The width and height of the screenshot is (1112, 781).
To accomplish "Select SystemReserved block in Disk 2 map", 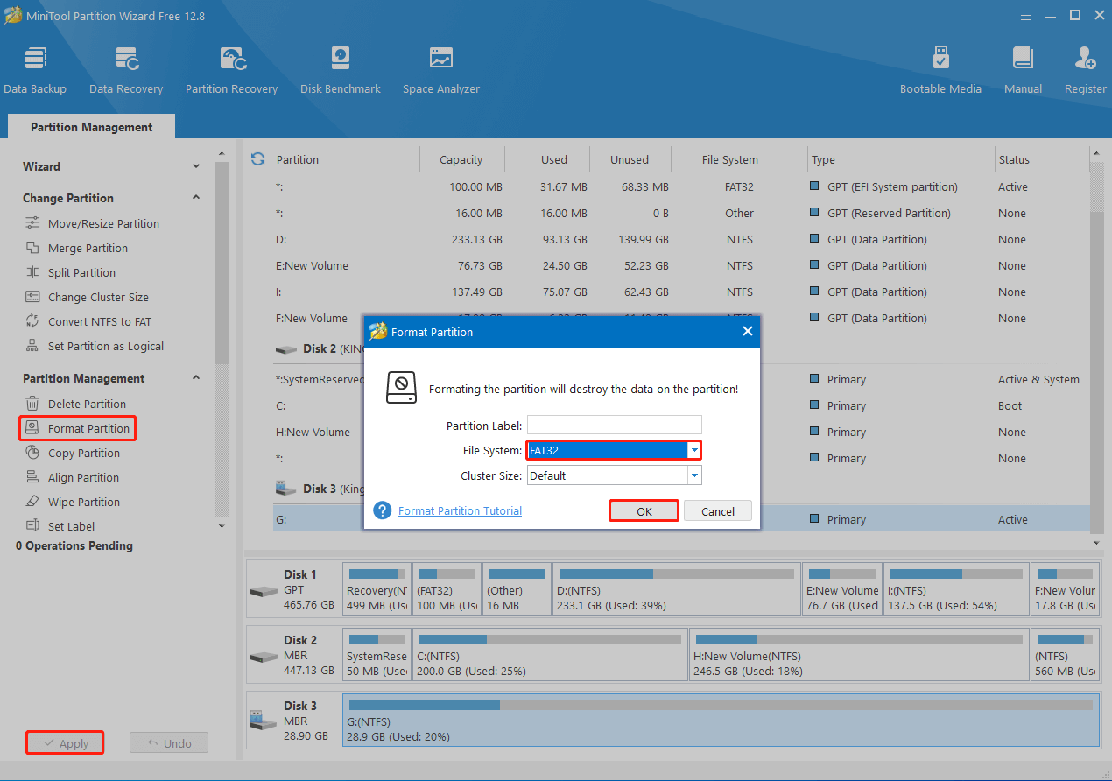I will point(377,653).
